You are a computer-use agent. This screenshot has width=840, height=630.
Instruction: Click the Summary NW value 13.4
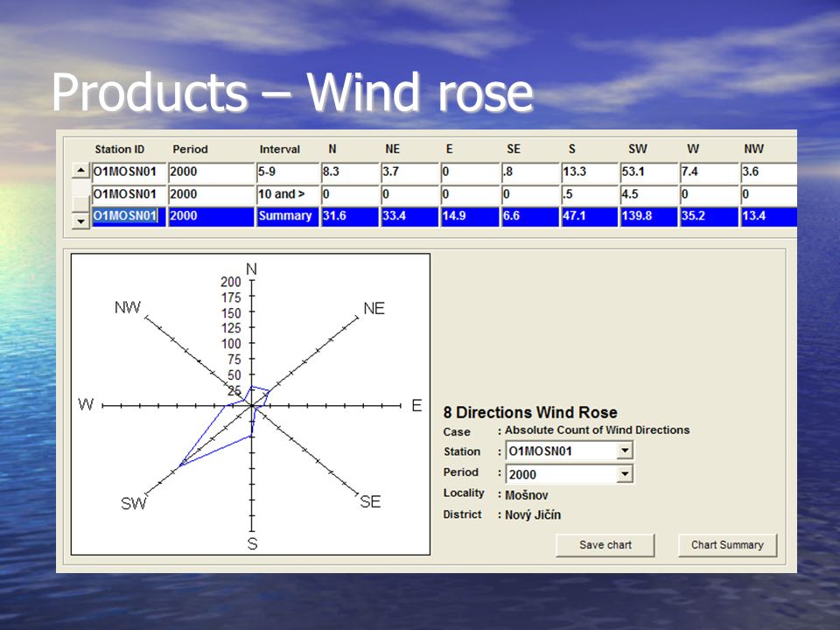point(769,216)
